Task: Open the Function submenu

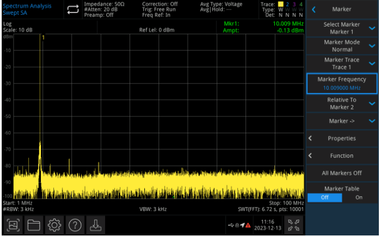Action: (x=342, y=155)
